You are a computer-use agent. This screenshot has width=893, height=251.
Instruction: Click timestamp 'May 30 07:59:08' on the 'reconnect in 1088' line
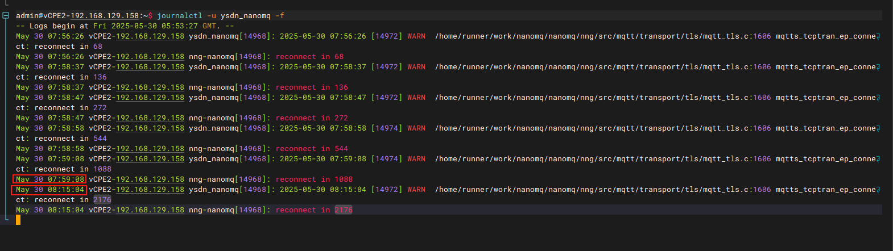(x=50, y=179)
